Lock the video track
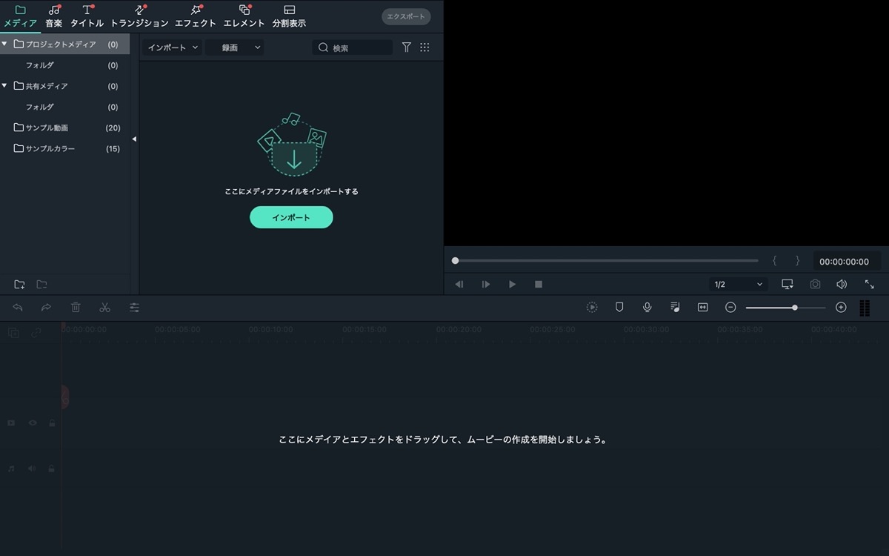Viewport: 889px width, 556px height. [52, 423]
